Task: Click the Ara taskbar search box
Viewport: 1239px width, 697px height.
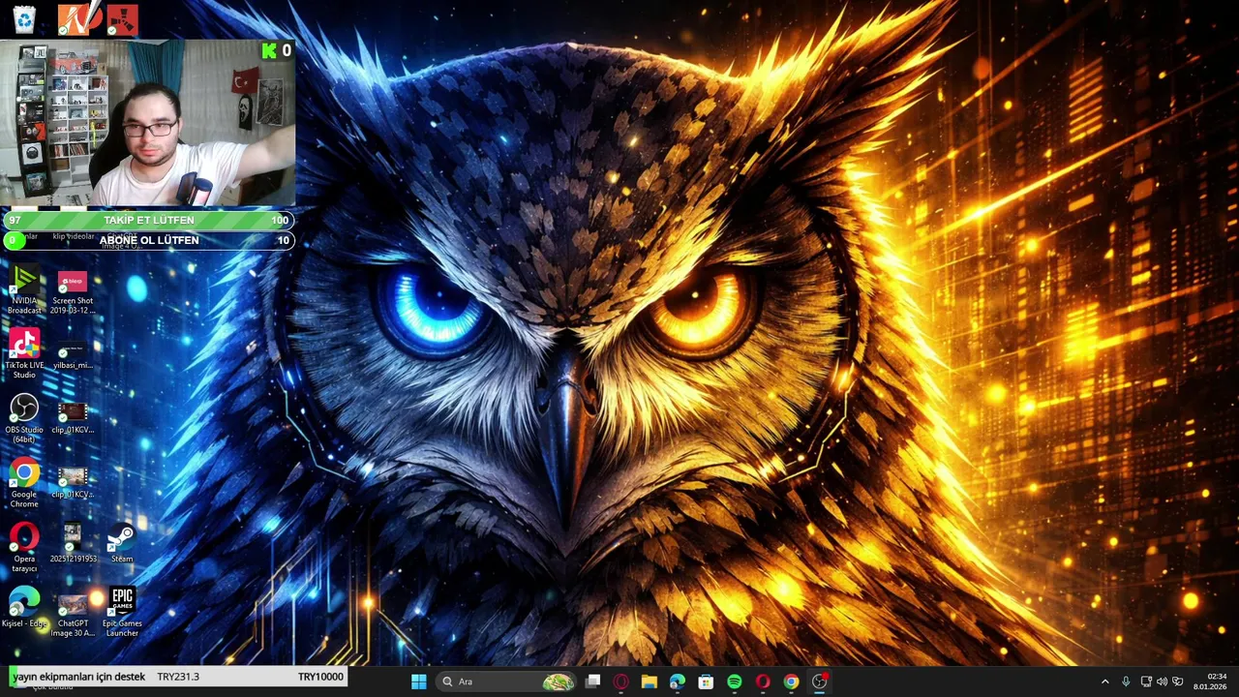Action: click(506, 682)
